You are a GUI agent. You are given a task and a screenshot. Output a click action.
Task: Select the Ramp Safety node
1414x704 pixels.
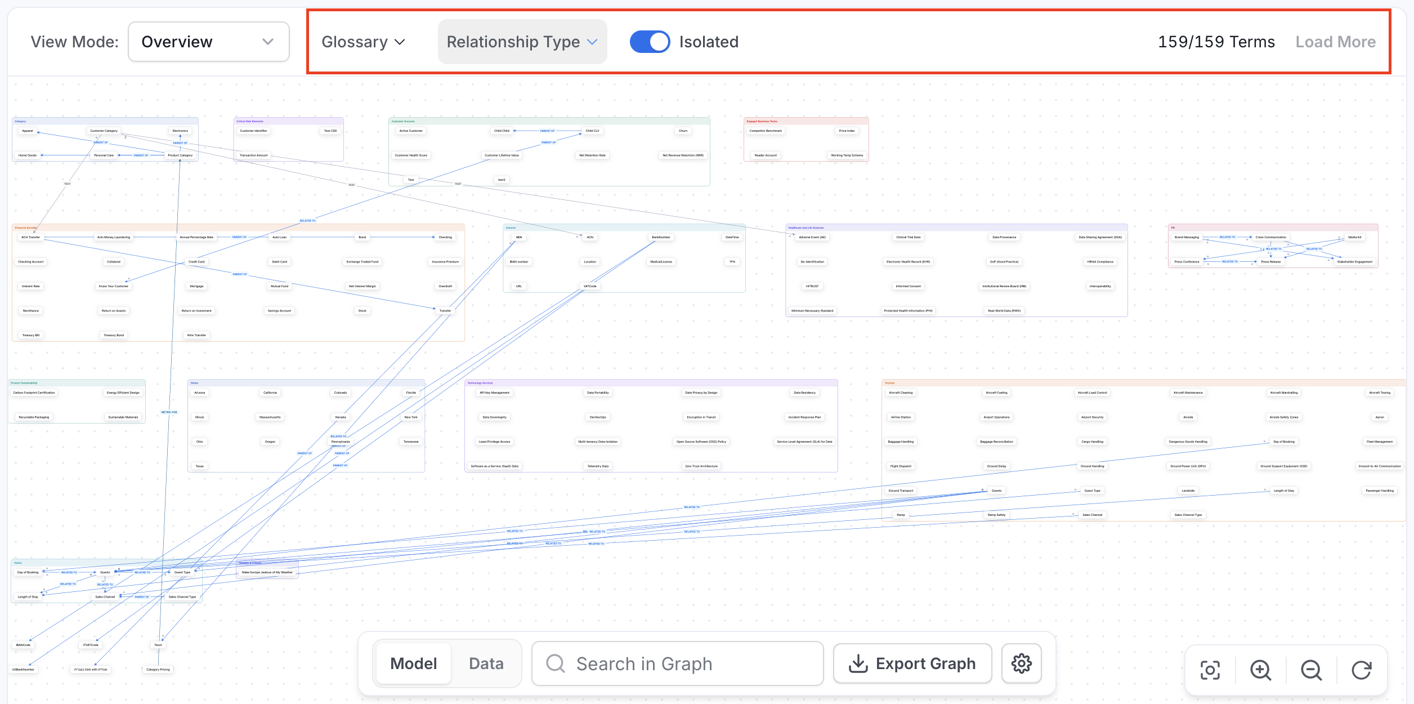[x=996, y=515]
